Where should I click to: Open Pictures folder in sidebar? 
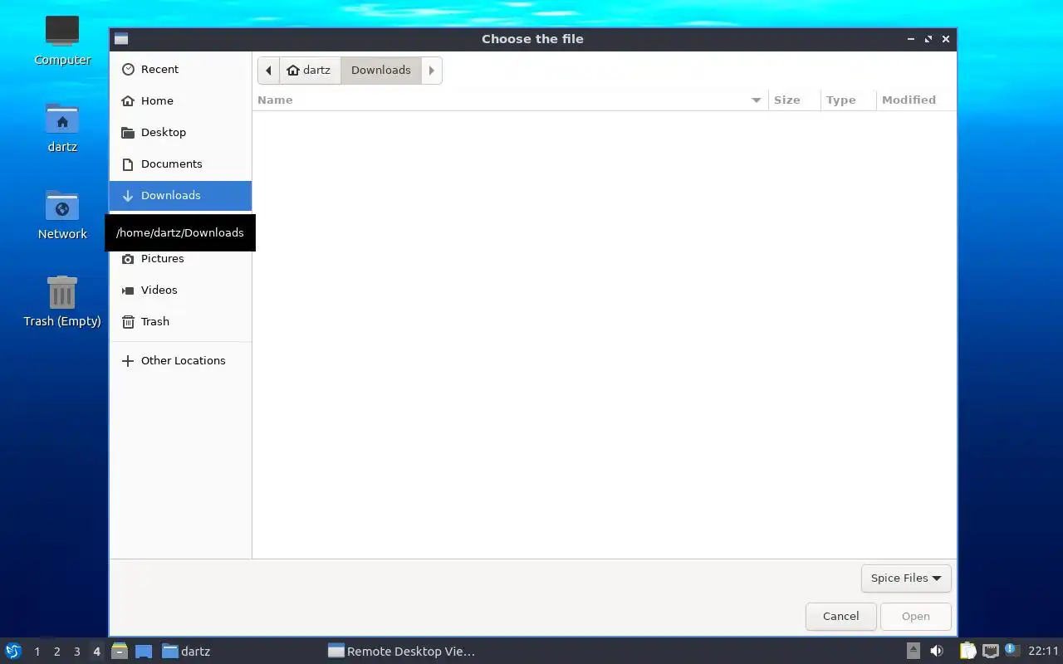(x=180, y=259)
